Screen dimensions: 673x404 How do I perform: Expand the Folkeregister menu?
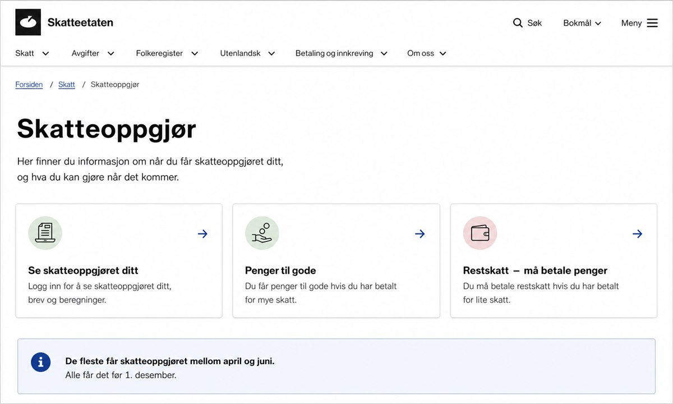(167, 53)
